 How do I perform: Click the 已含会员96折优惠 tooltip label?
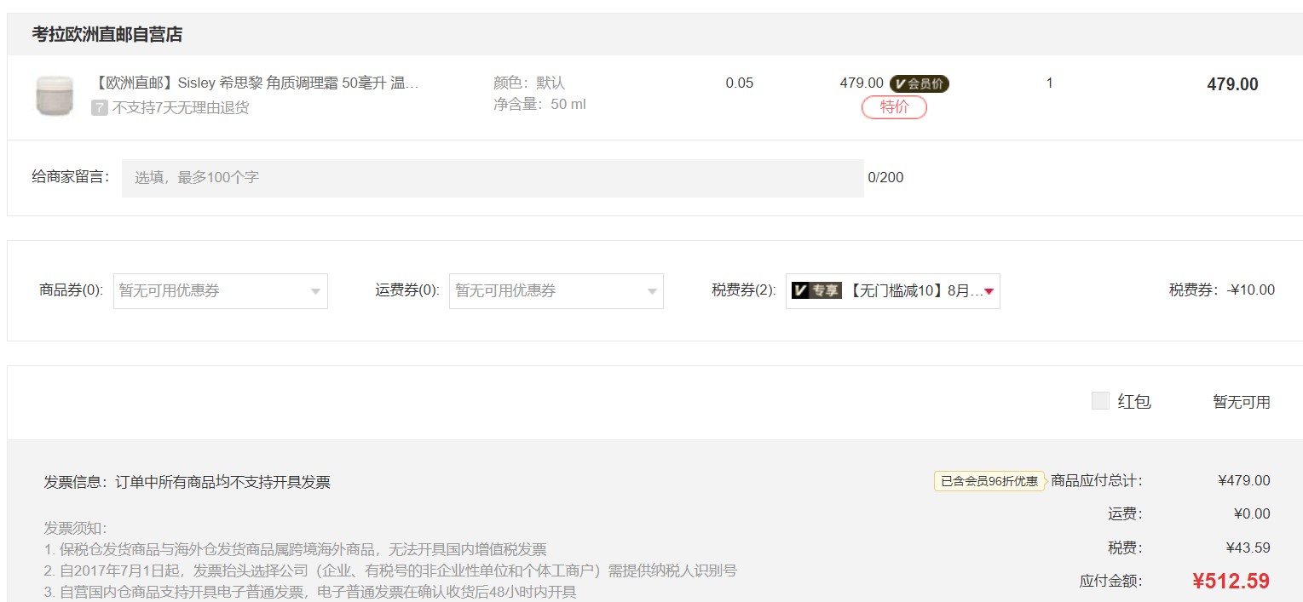989,481
